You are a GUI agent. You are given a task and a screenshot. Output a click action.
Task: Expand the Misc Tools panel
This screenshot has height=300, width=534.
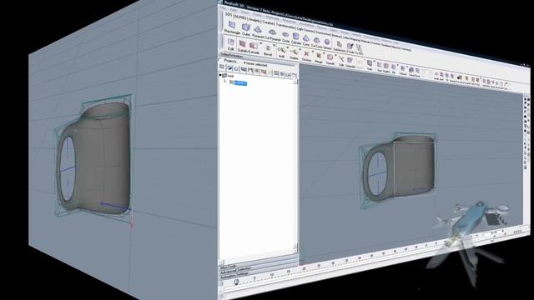pos(228,267)
